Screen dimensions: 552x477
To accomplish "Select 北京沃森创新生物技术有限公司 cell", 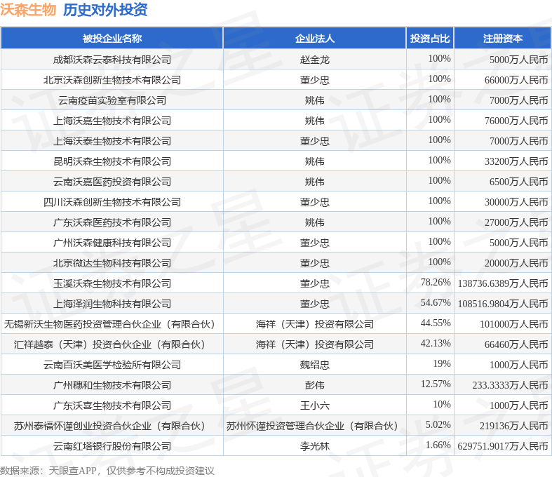I will [112, 80].
